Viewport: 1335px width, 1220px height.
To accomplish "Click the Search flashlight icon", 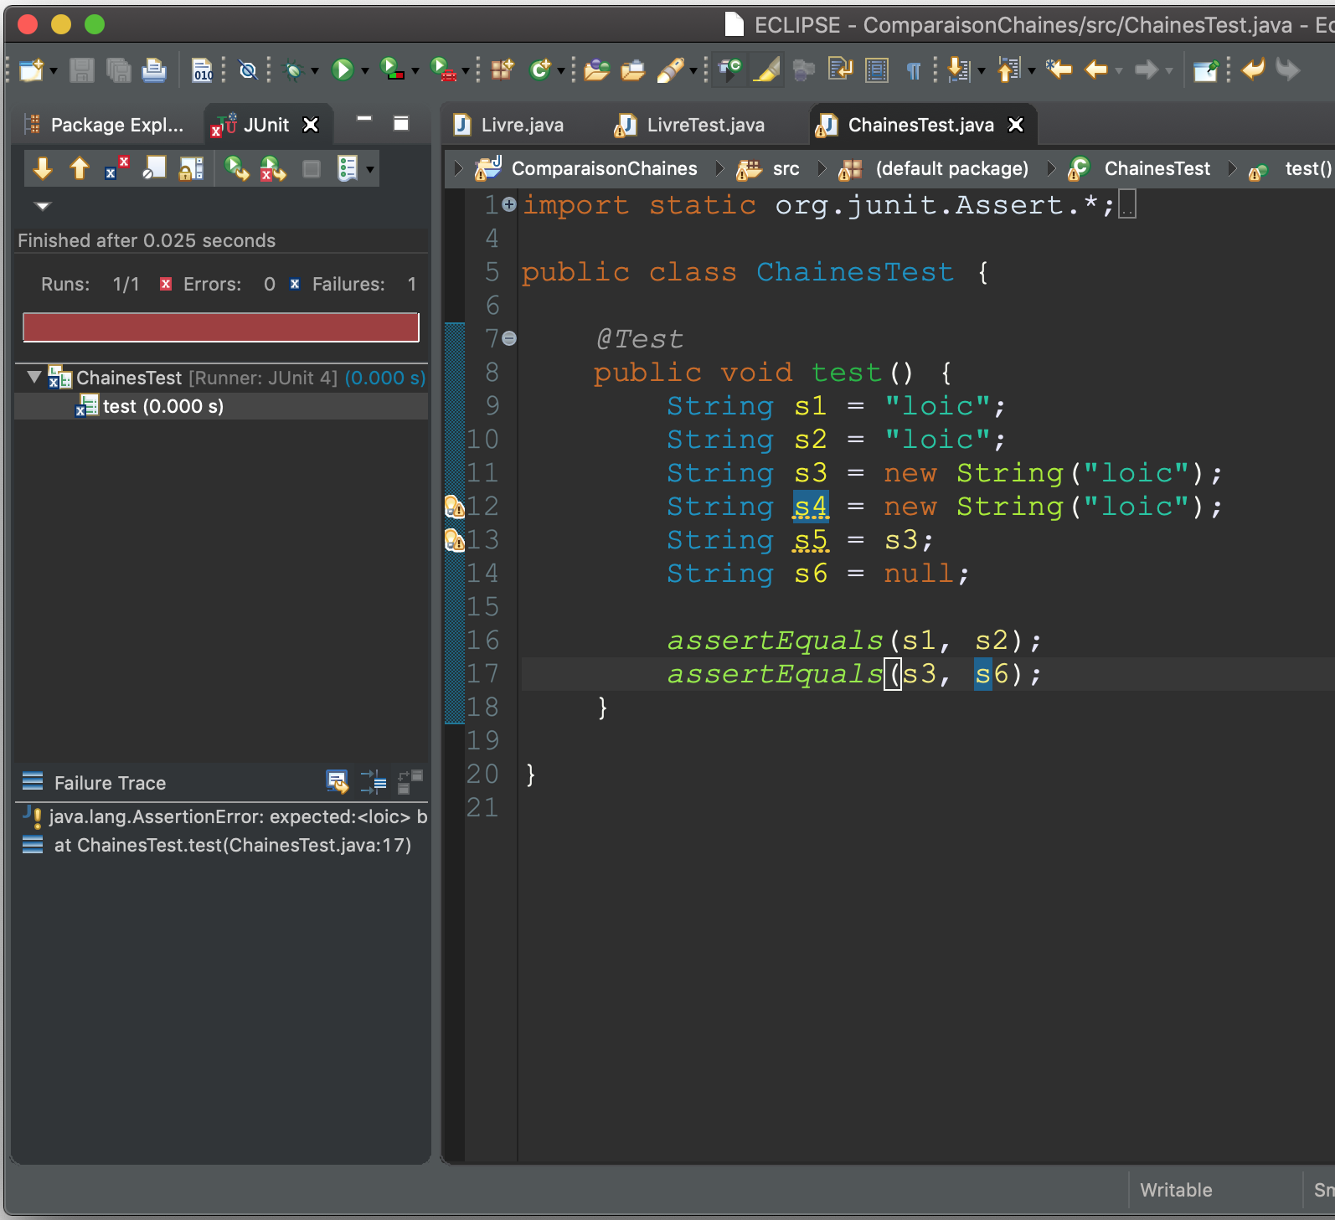I will point(669,70).
